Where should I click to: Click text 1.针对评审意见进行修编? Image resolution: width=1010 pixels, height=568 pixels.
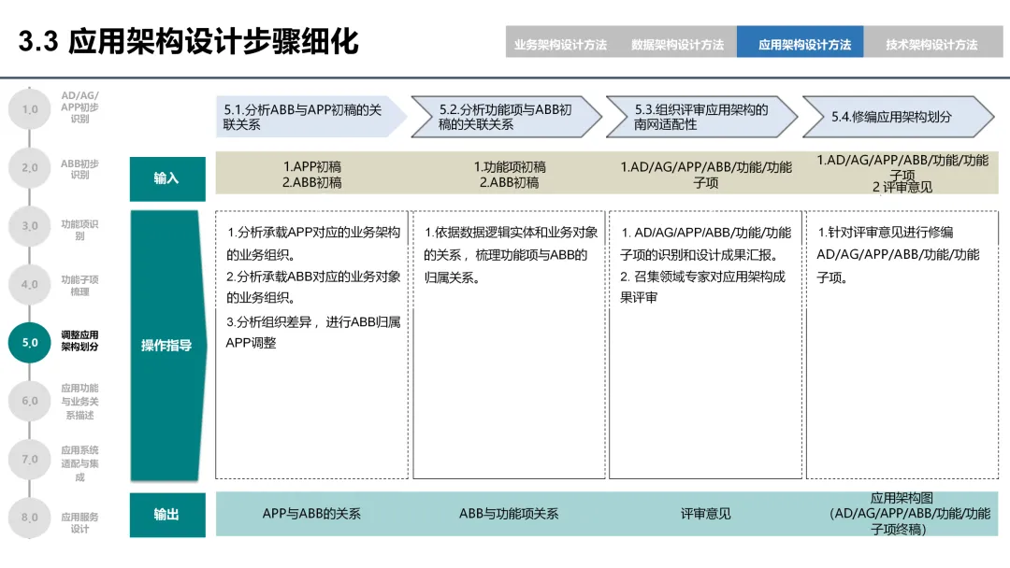point(886,233)
